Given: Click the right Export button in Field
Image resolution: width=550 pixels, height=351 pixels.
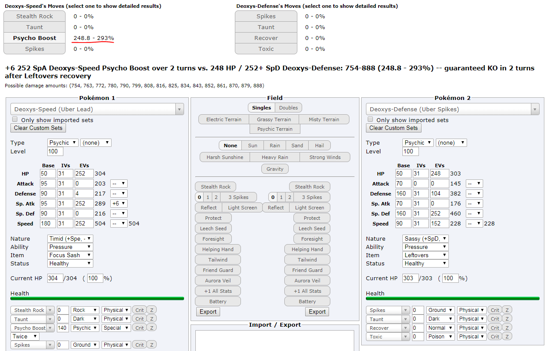Looking at the screenshot, I should click(317, 311).
